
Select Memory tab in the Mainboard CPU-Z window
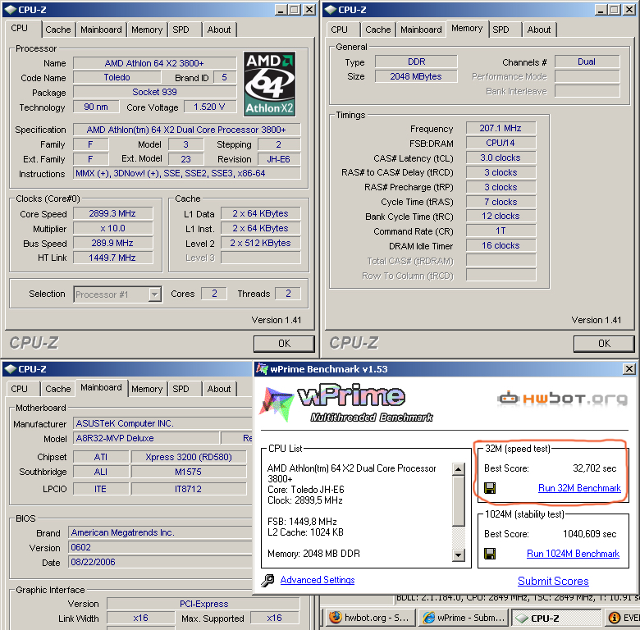coord(147,389)
